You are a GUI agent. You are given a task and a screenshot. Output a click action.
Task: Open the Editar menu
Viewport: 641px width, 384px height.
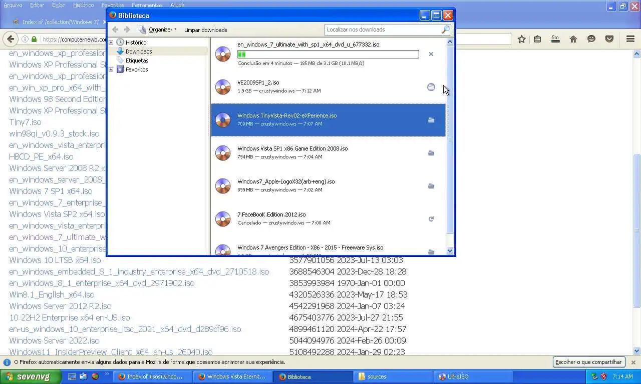tap(37, 5)
